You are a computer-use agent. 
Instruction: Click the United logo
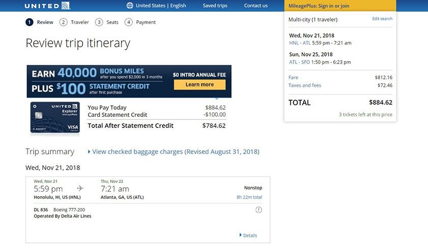(x=47, y=6)
